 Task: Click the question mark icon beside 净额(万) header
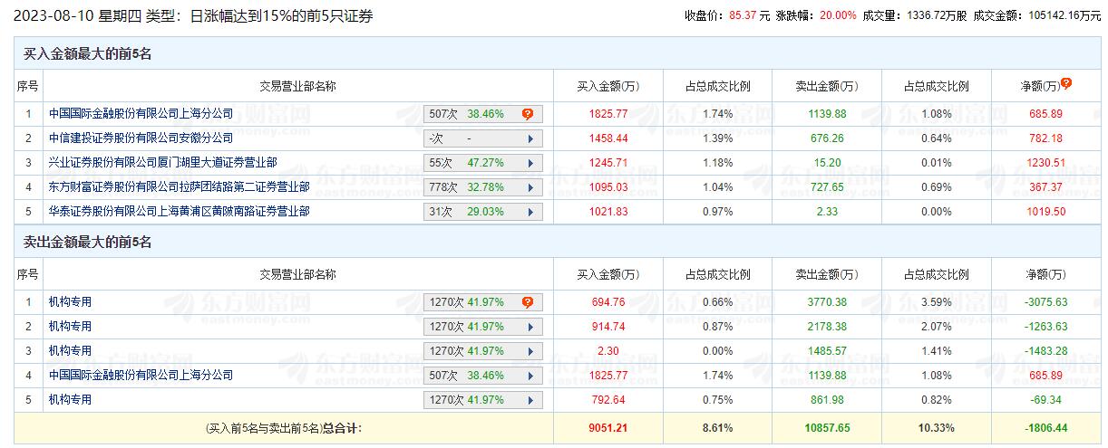pos(1066,83)
